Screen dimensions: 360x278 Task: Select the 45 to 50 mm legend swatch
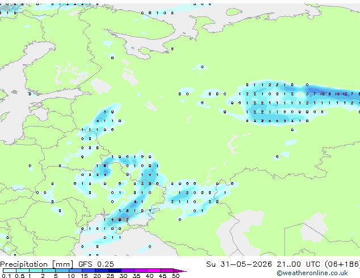pos(167,271)
